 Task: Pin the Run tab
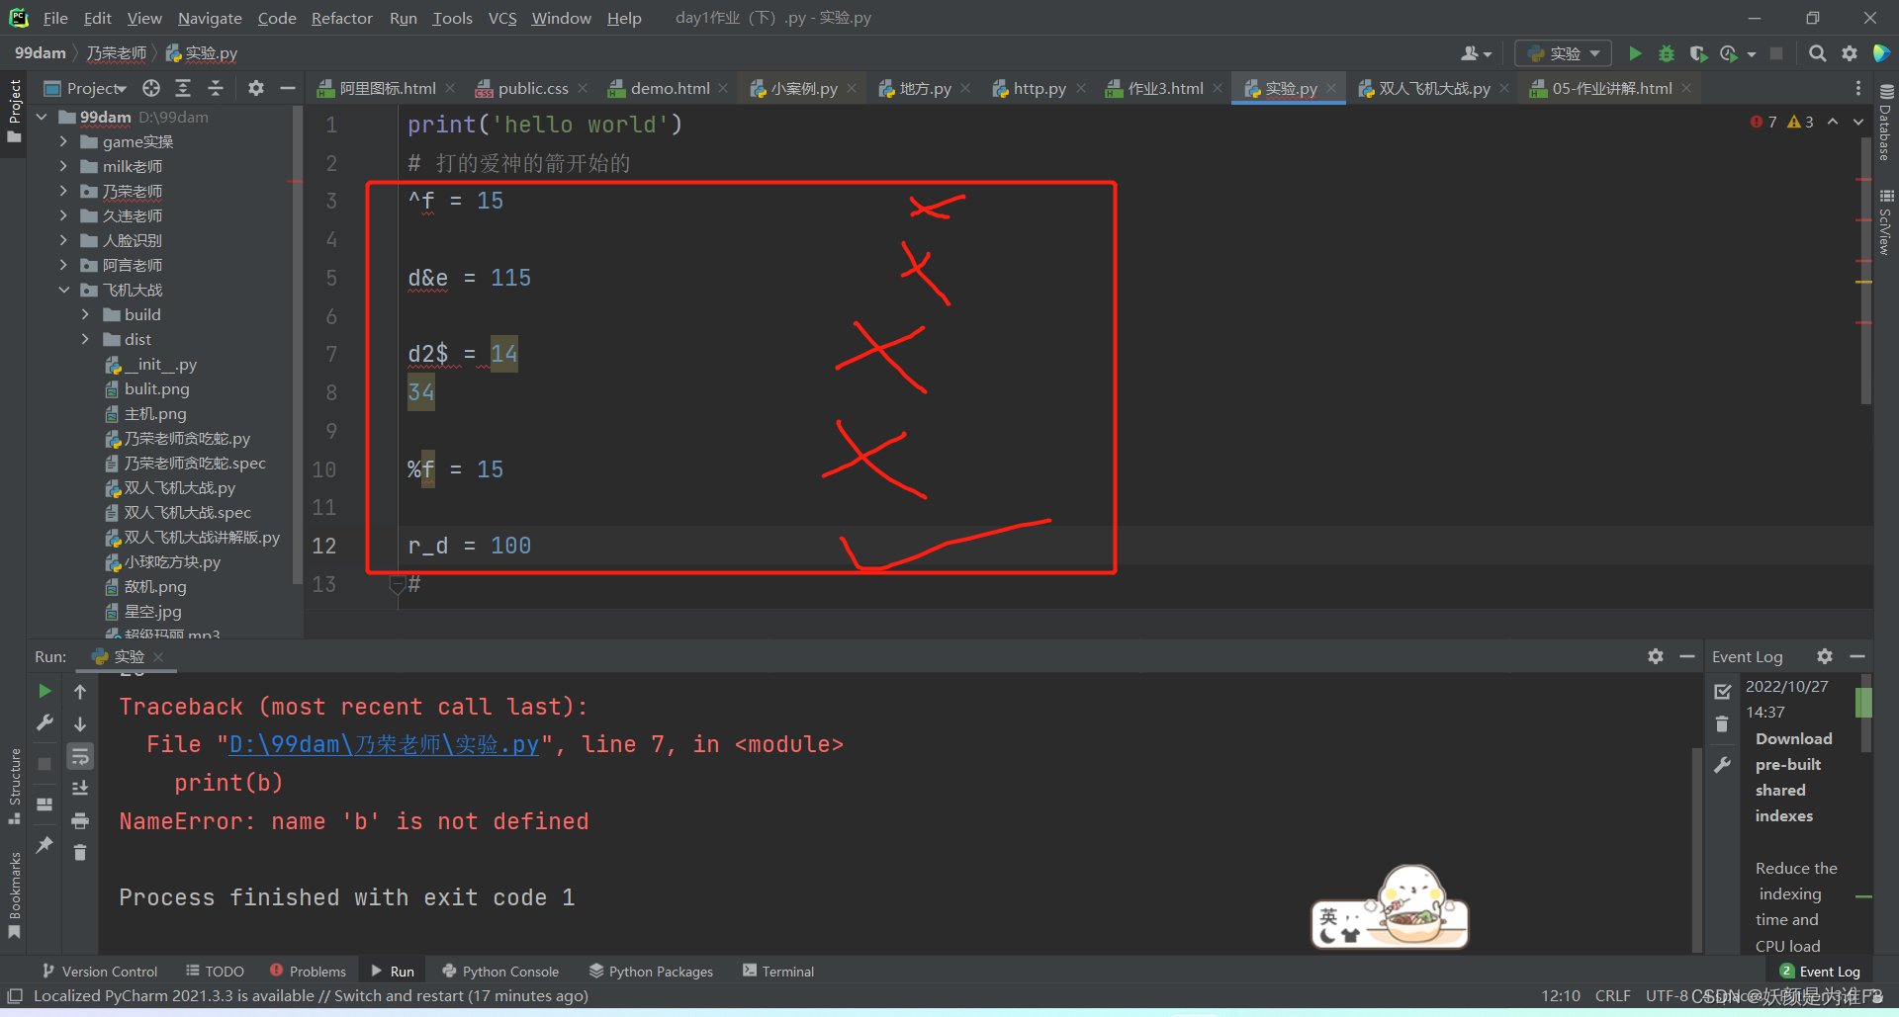[x=45, y=844]
